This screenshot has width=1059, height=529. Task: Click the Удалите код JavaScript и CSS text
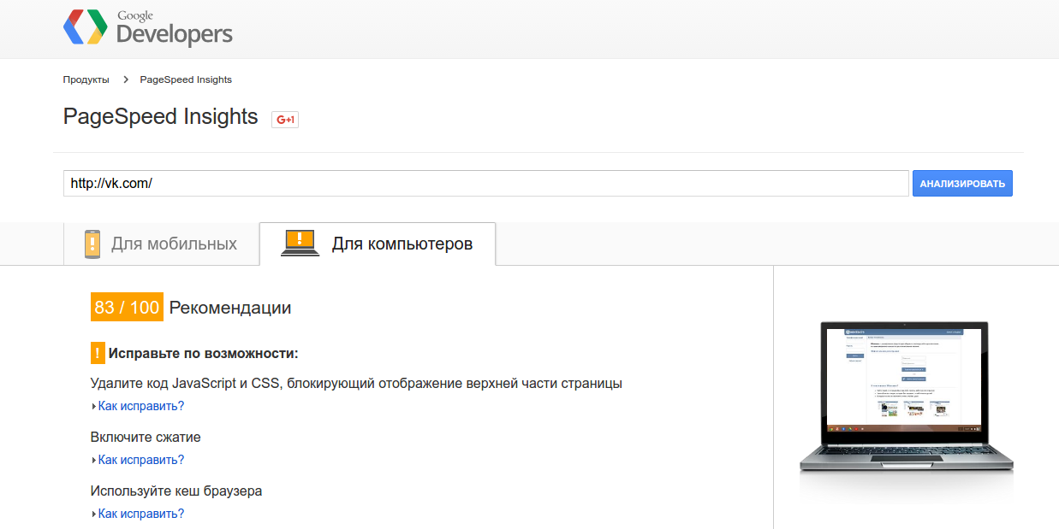pyautogui.click(x=356, y=384)
